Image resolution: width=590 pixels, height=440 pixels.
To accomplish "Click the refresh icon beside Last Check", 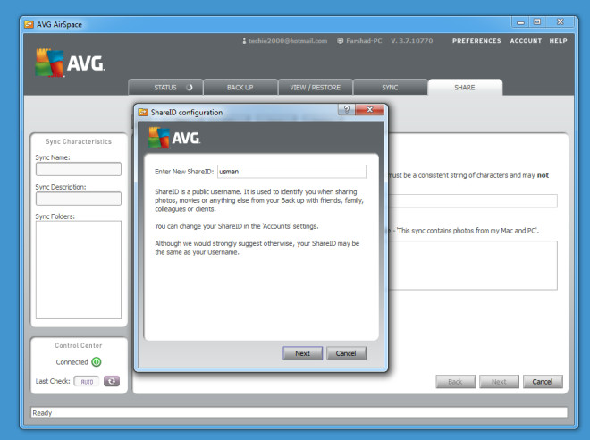I will (112, 381).
